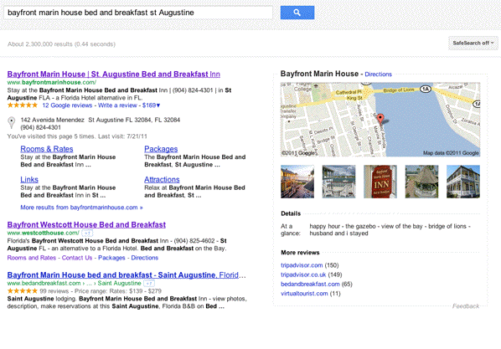Expand the $169 price dropdown
The height and width of the screenshot is (349, 501).
point(151,105)
